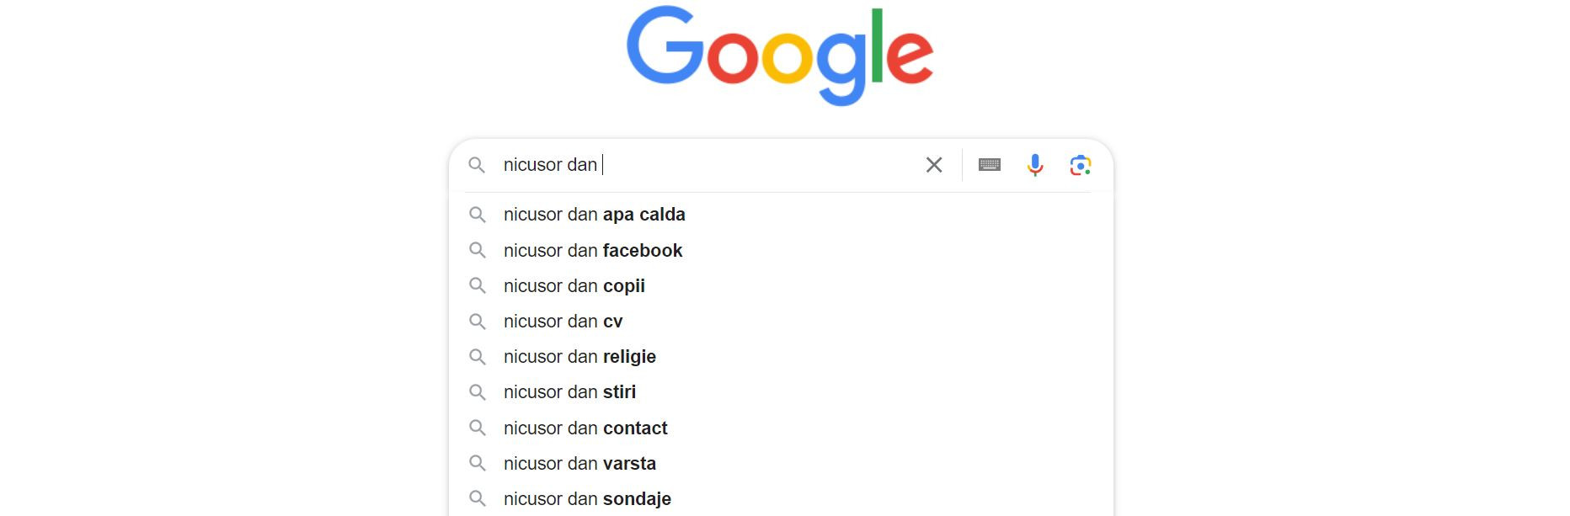
Task: Select the suggestion 'nicusor dan facebook'
Action: click(x=592, y=250)
